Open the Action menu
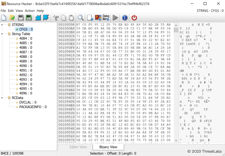The width and height of the screenshot is (225, 156). coord(30,11)
